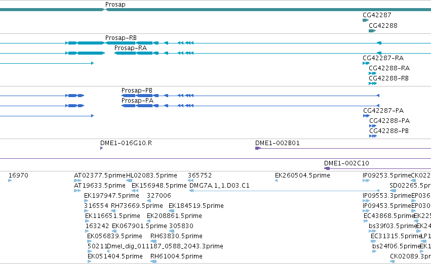Click the EK260504.5prime EST arrow

click(x=276, y=181)
